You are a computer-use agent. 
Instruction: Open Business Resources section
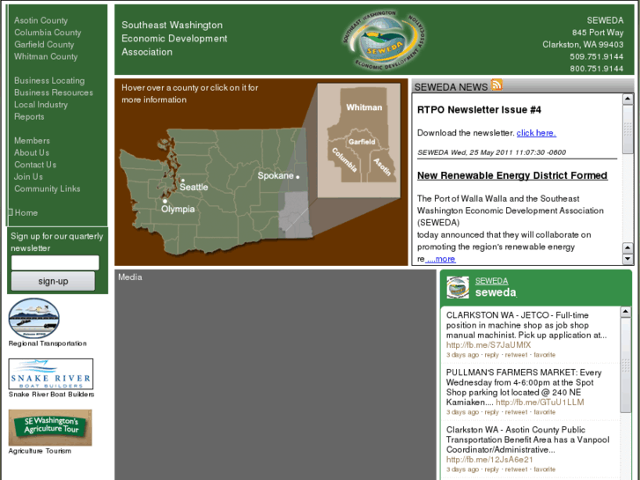(x=54, y=92)
